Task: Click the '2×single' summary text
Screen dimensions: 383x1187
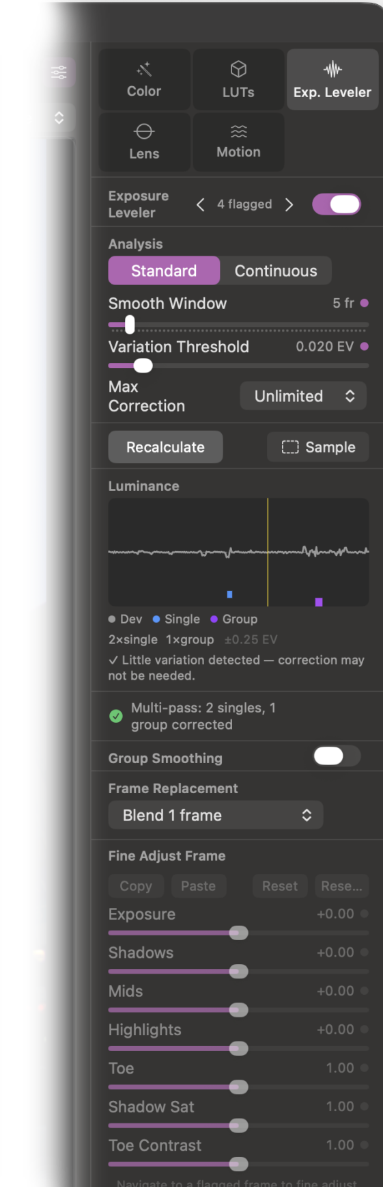Action: [x=133, y=639]
